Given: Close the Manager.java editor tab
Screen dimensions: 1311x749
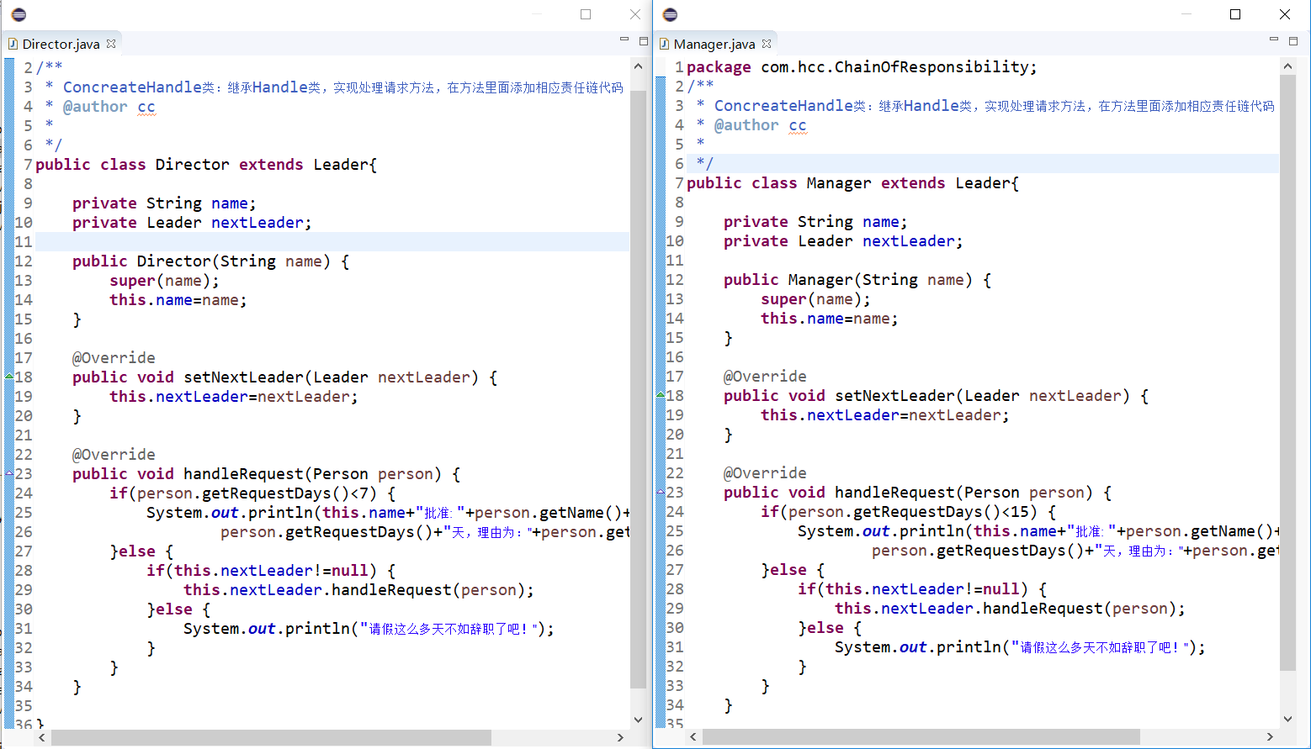Looking at the screenshot, I should [x=767, y=44].
